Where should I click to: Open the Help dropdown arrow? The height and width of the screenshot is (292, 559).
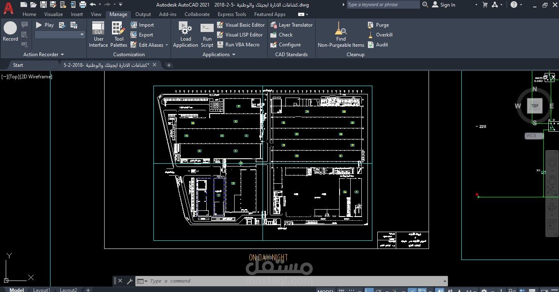tap(522, 5)
